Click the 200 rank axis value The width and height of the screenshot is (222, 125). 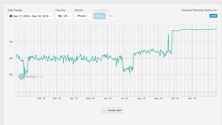tap(11, 58)
